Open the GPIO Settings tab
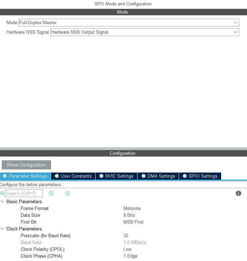The width and height of the screenshot is (247, 261). click(x=200, y=176)
